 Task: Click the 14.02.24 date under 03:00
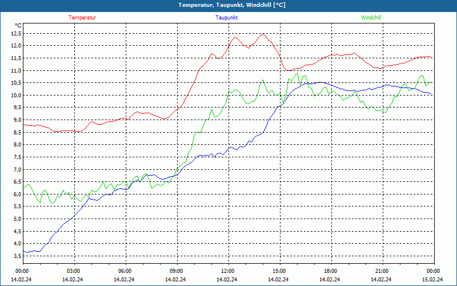[73, 279]
